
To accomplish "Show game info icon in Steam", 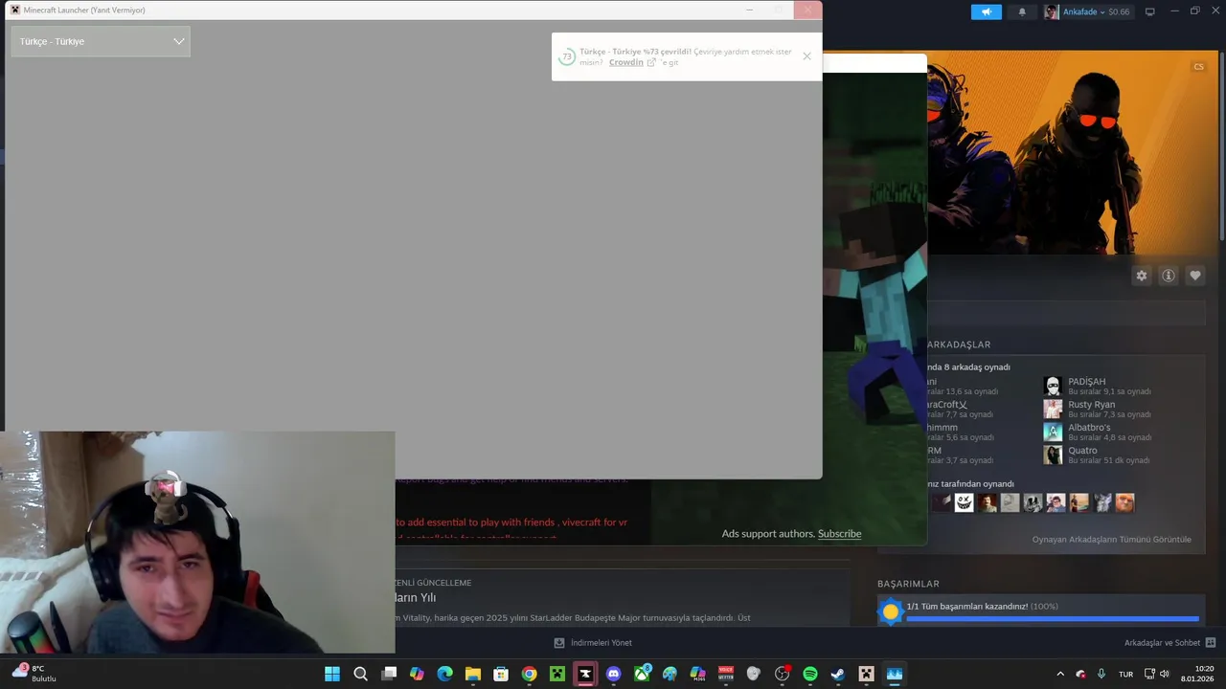I will point(1168,276).
